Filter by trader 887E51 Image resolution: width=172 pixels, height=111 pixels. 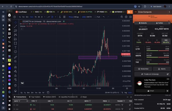(122, 105)
